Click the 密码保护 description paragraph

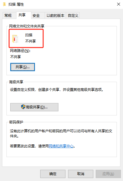click(x=61, y=133)
